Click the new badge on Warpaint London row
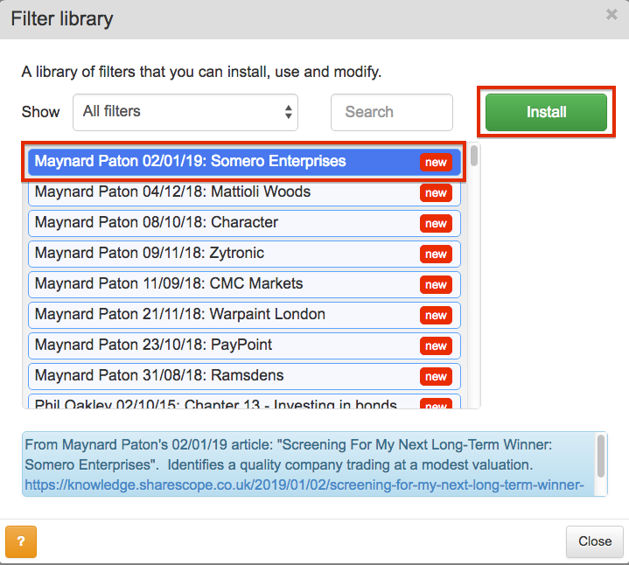 tap(436, 315)
